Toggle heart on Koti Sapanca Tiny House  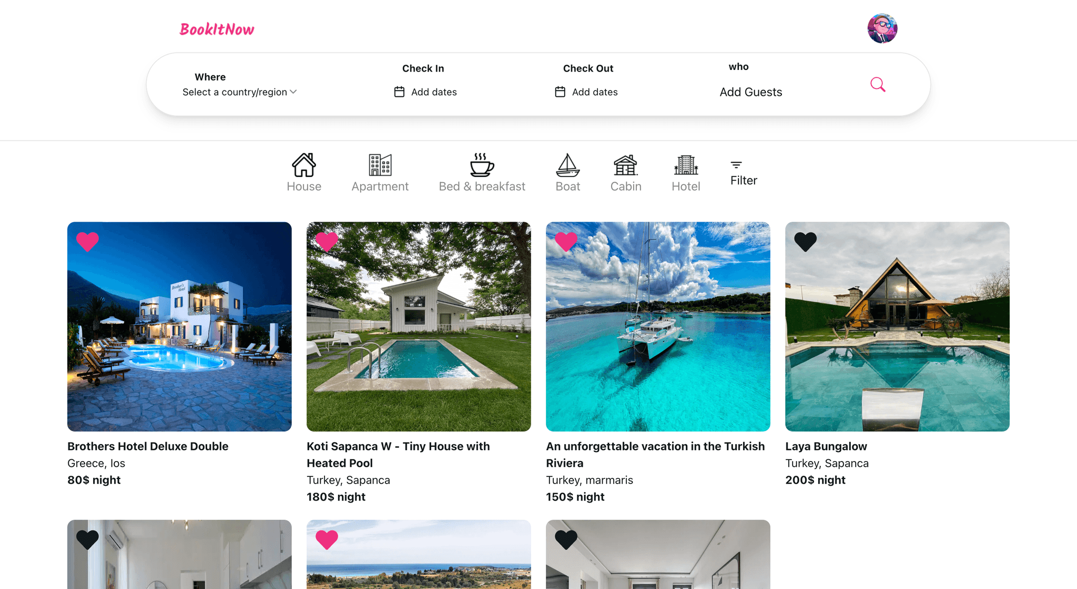[x=327, y=242]
